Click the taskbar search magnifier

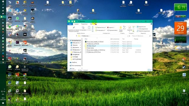click(x=3, y=4)
